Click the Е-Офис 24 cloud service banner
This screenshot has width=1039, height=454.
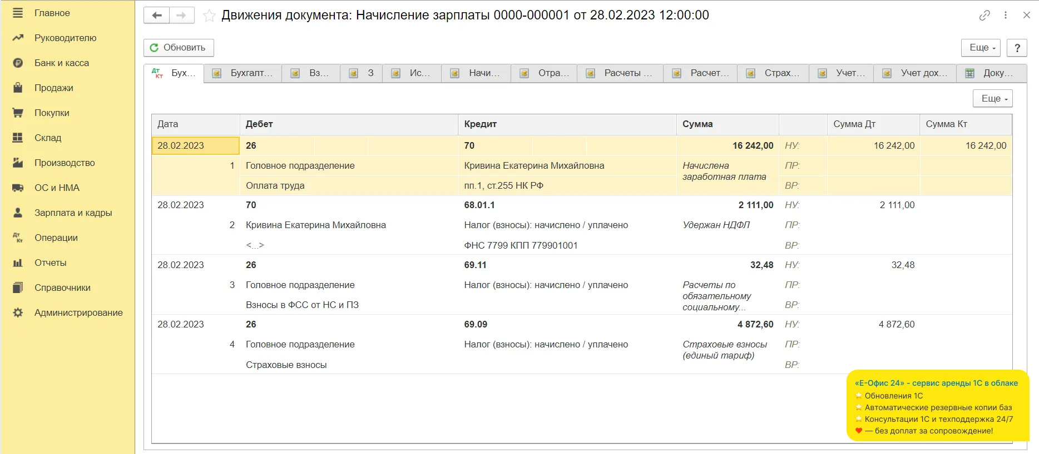pos(937,406)
